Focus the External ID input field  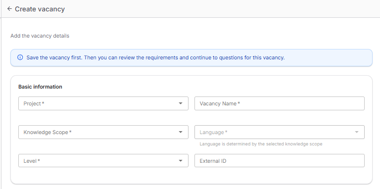pos(280,161)
